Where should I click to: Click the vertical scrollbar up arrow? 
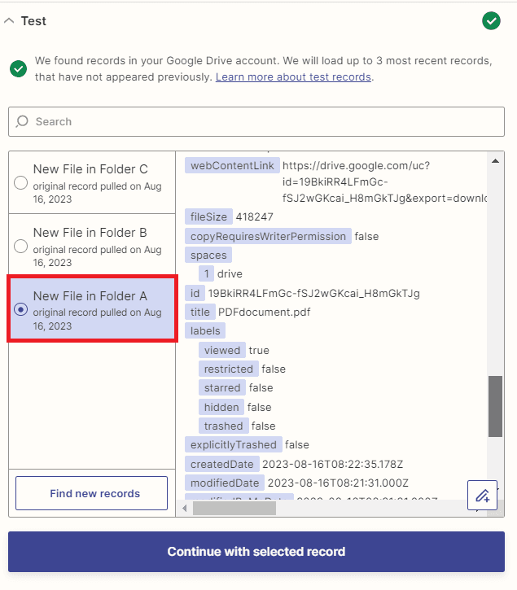(495, 159)
